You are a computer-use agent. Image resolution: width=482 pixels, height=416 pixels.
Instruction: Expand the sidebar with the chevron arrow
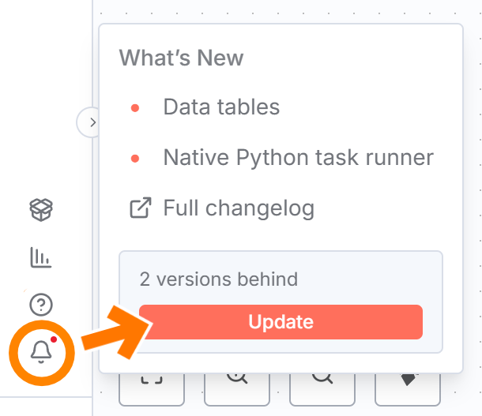click(x=91, y=122)
